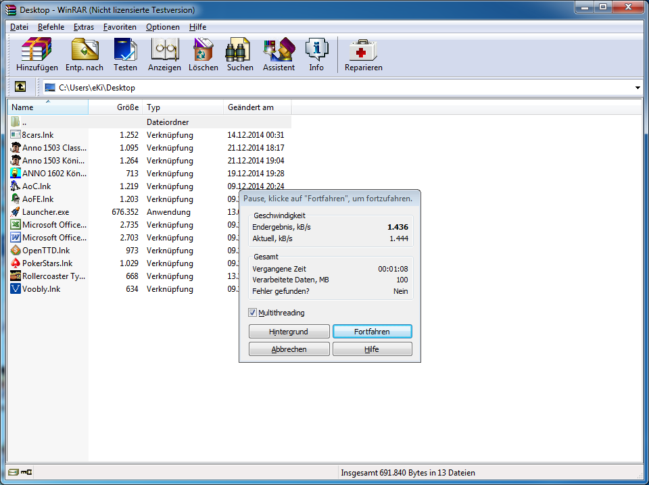Select the 8cars.lnk file icon
The height and width of the screenshot is (485, 649).
pos(16,135)
